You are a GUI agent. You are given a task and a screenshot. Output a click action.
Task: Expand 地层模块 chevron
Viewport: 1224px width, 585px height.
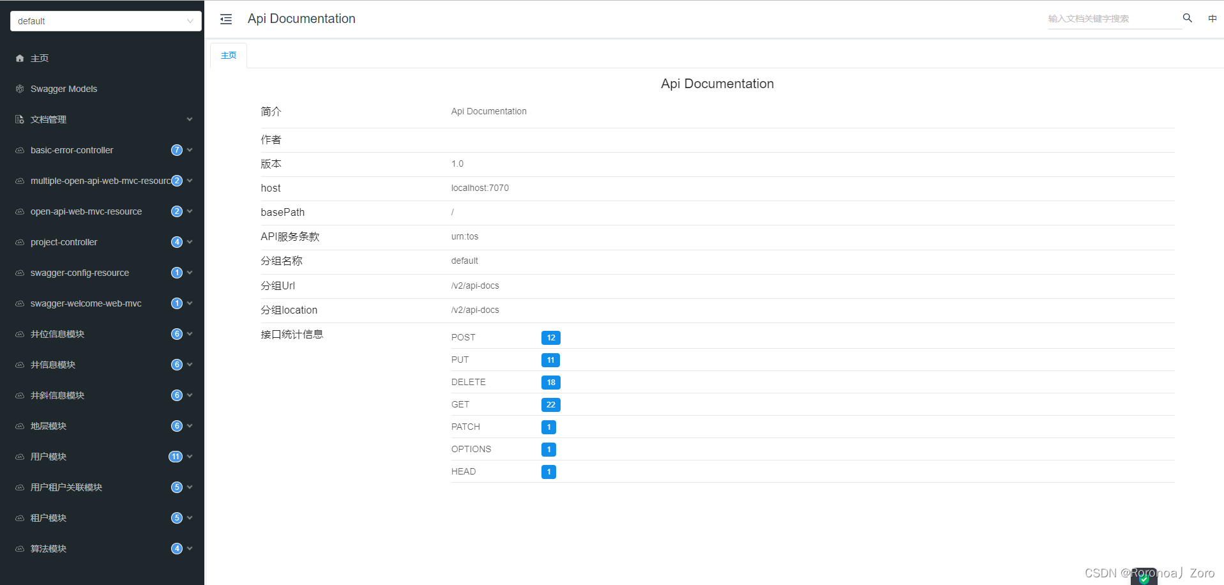(x=190, y=426)
